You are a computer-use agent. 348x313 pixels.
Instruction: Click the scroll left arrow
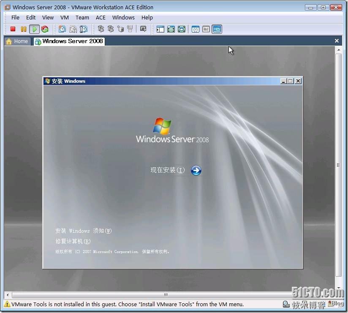tap(8, 295)
